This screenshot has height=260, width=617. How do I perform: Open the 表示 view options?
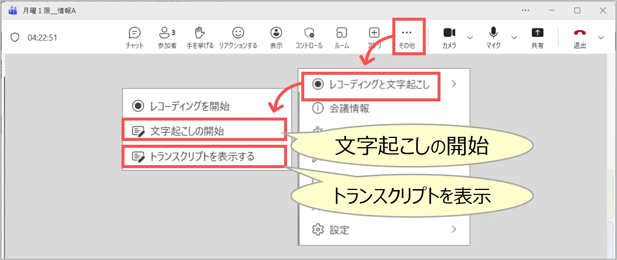pos(276,37)
